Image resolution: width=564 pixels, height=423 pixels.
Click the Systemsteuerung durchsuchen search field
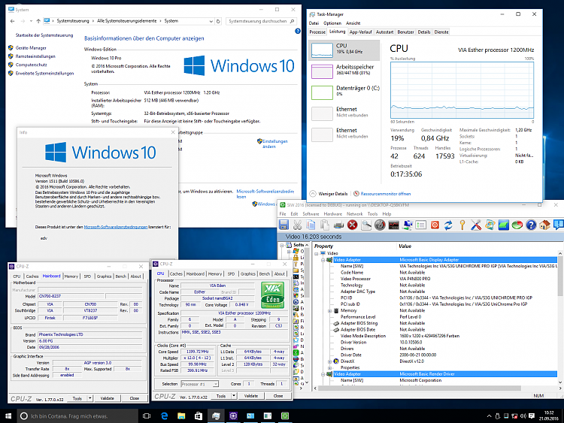tap(261, 21)
